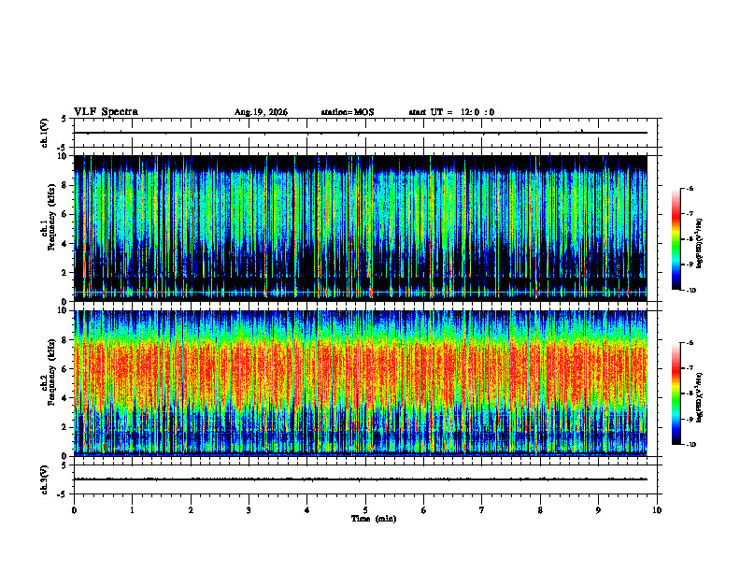Click the log(PSD) label beside ch.1 colorbar

700,244
